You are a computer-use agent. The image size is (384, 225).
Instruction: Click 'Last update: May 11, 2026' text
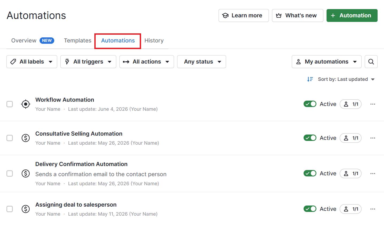[x=98, y=214]
